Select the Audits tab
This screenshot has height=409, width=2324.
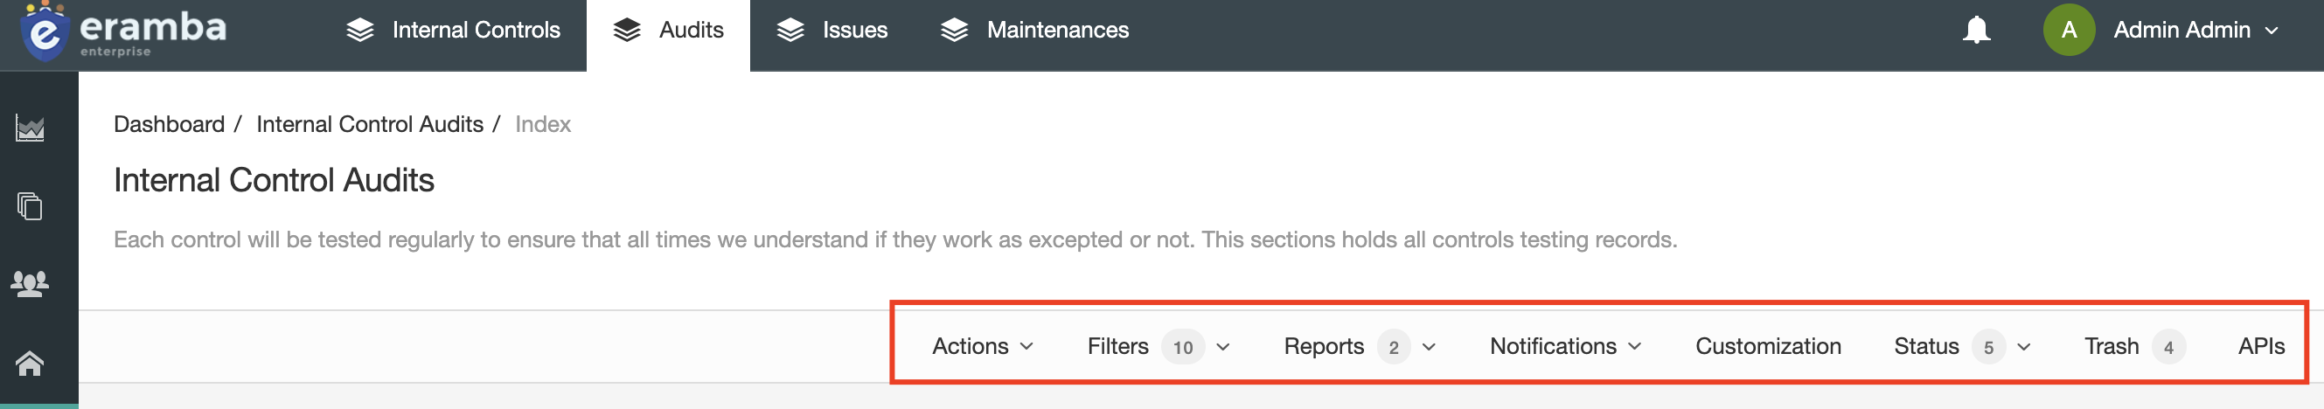(669, 34)
